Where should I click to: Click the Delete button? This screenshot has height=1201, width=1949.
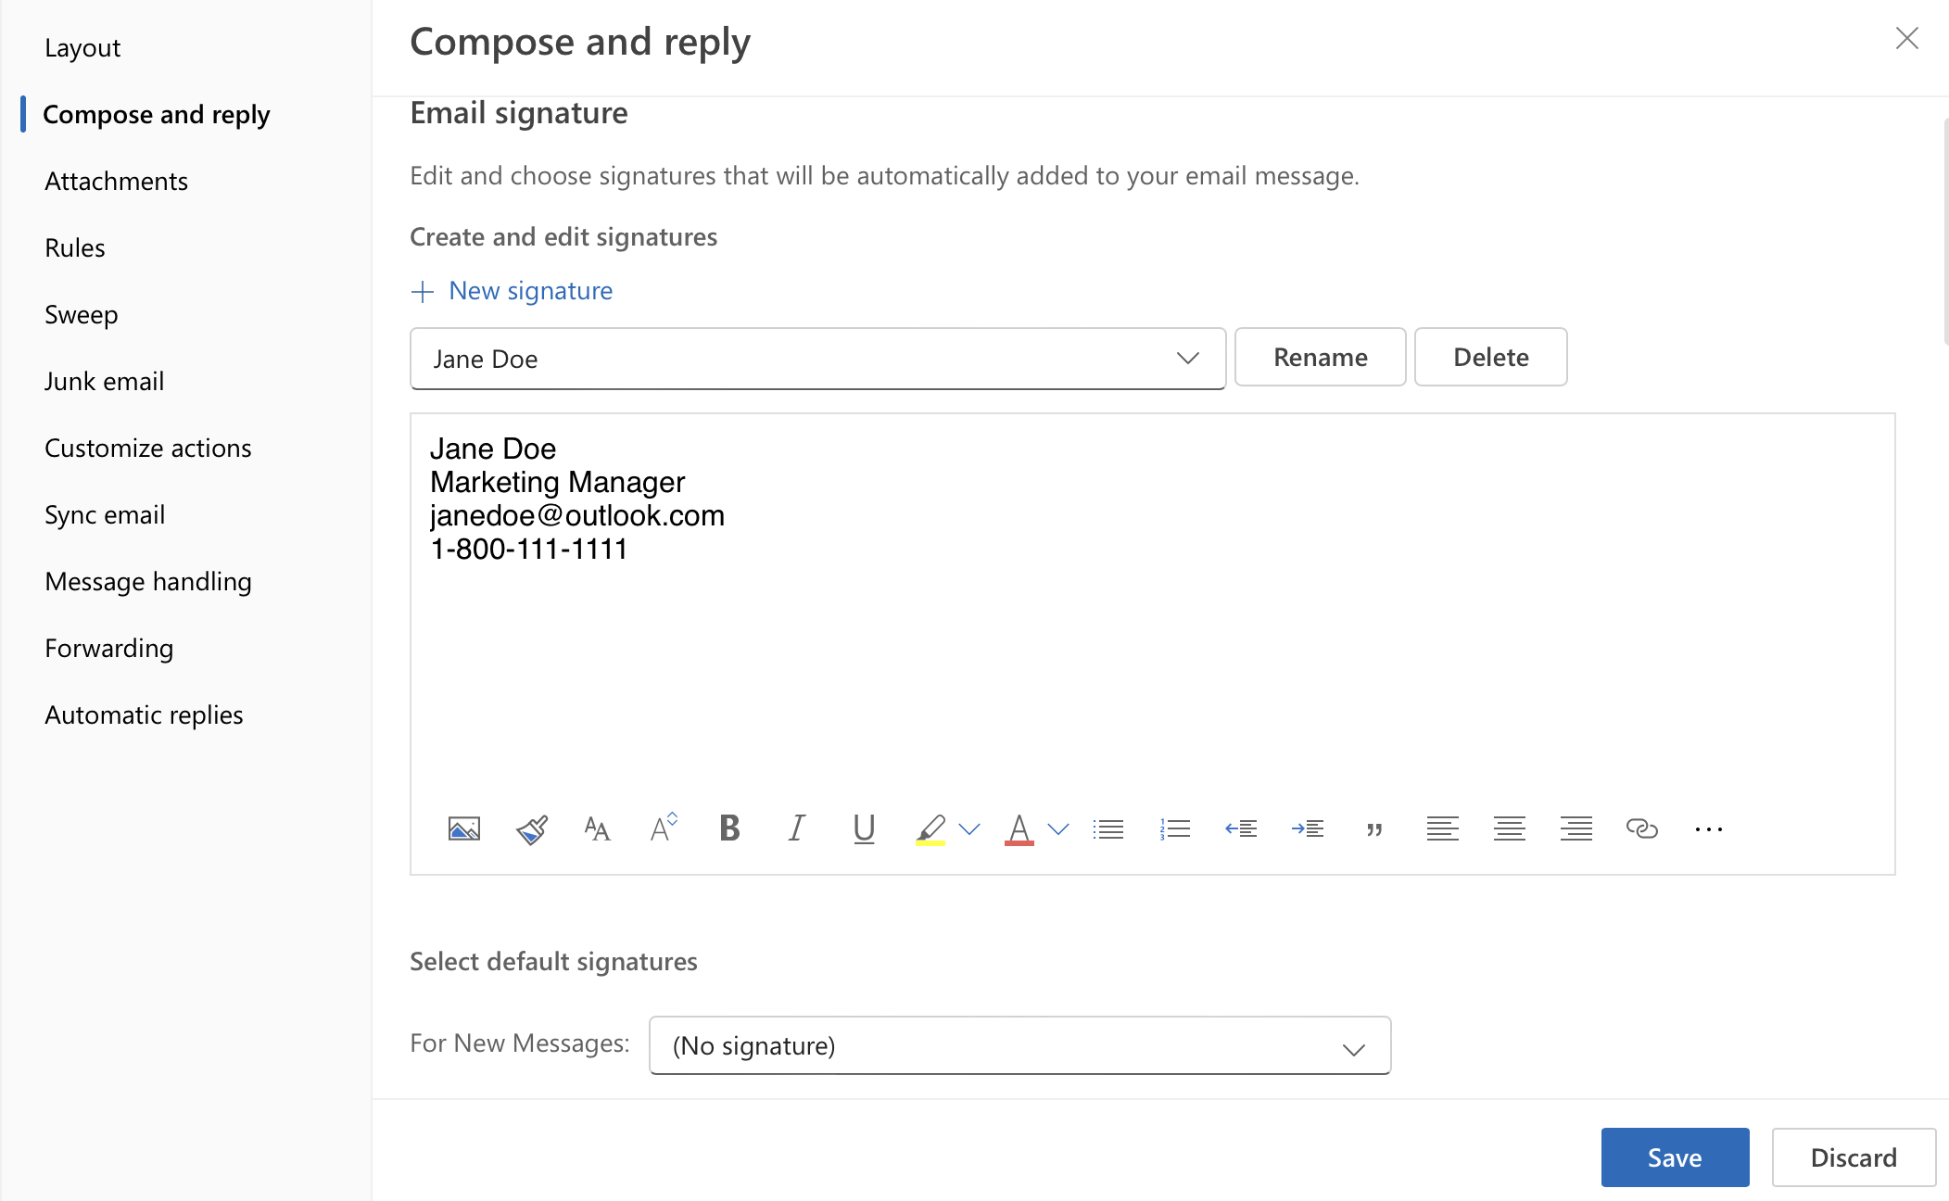[x=1491, y=356]
